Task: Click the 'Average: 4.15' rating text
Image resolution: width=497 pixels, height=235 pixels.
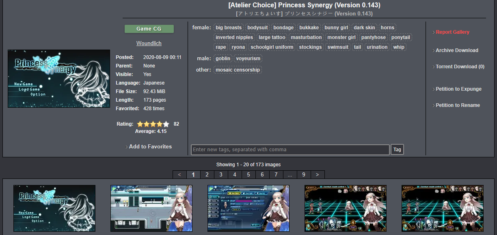Action: (x=151, y=131)
